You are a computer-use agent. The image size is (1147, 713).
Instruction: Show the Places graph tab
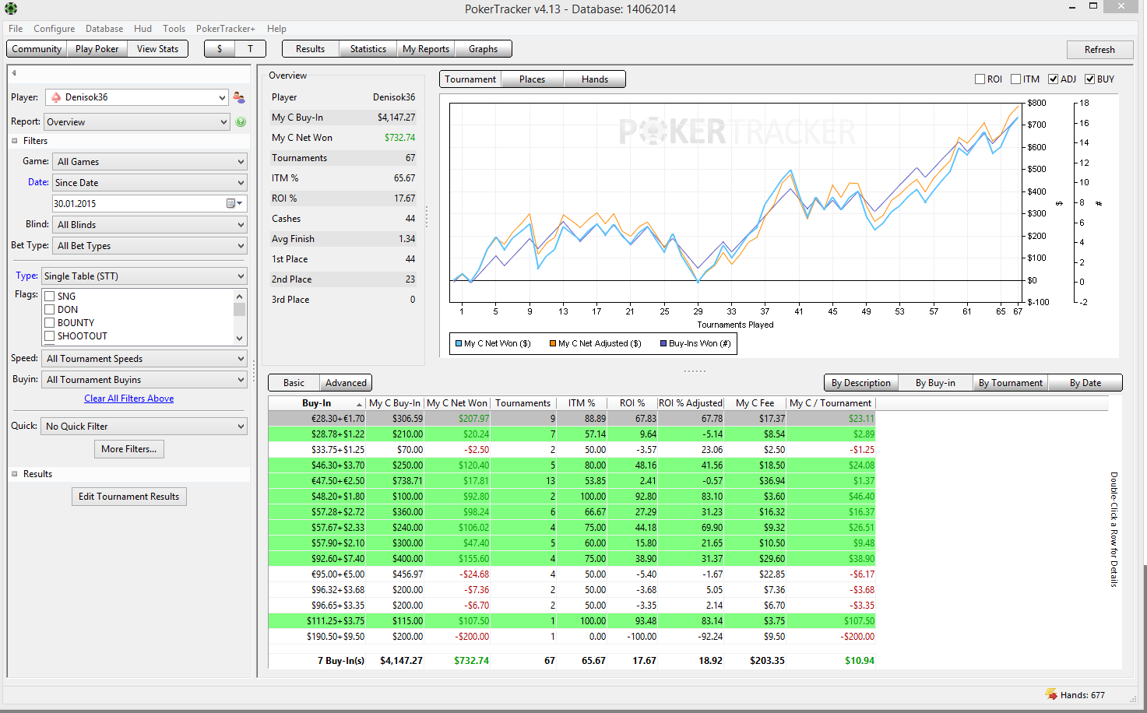point(533,79)
